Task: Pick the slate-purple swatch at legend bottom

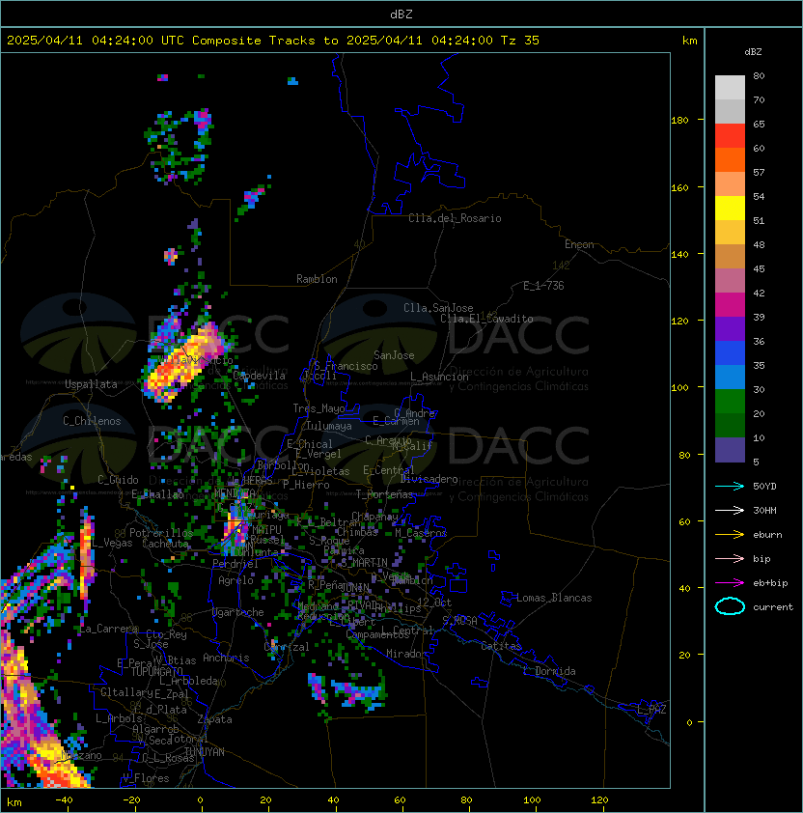Action: click(x=730, y=450)
